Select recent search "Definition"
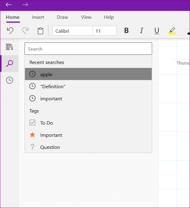This screenshot has height=208, width=190. coord(88,86)
